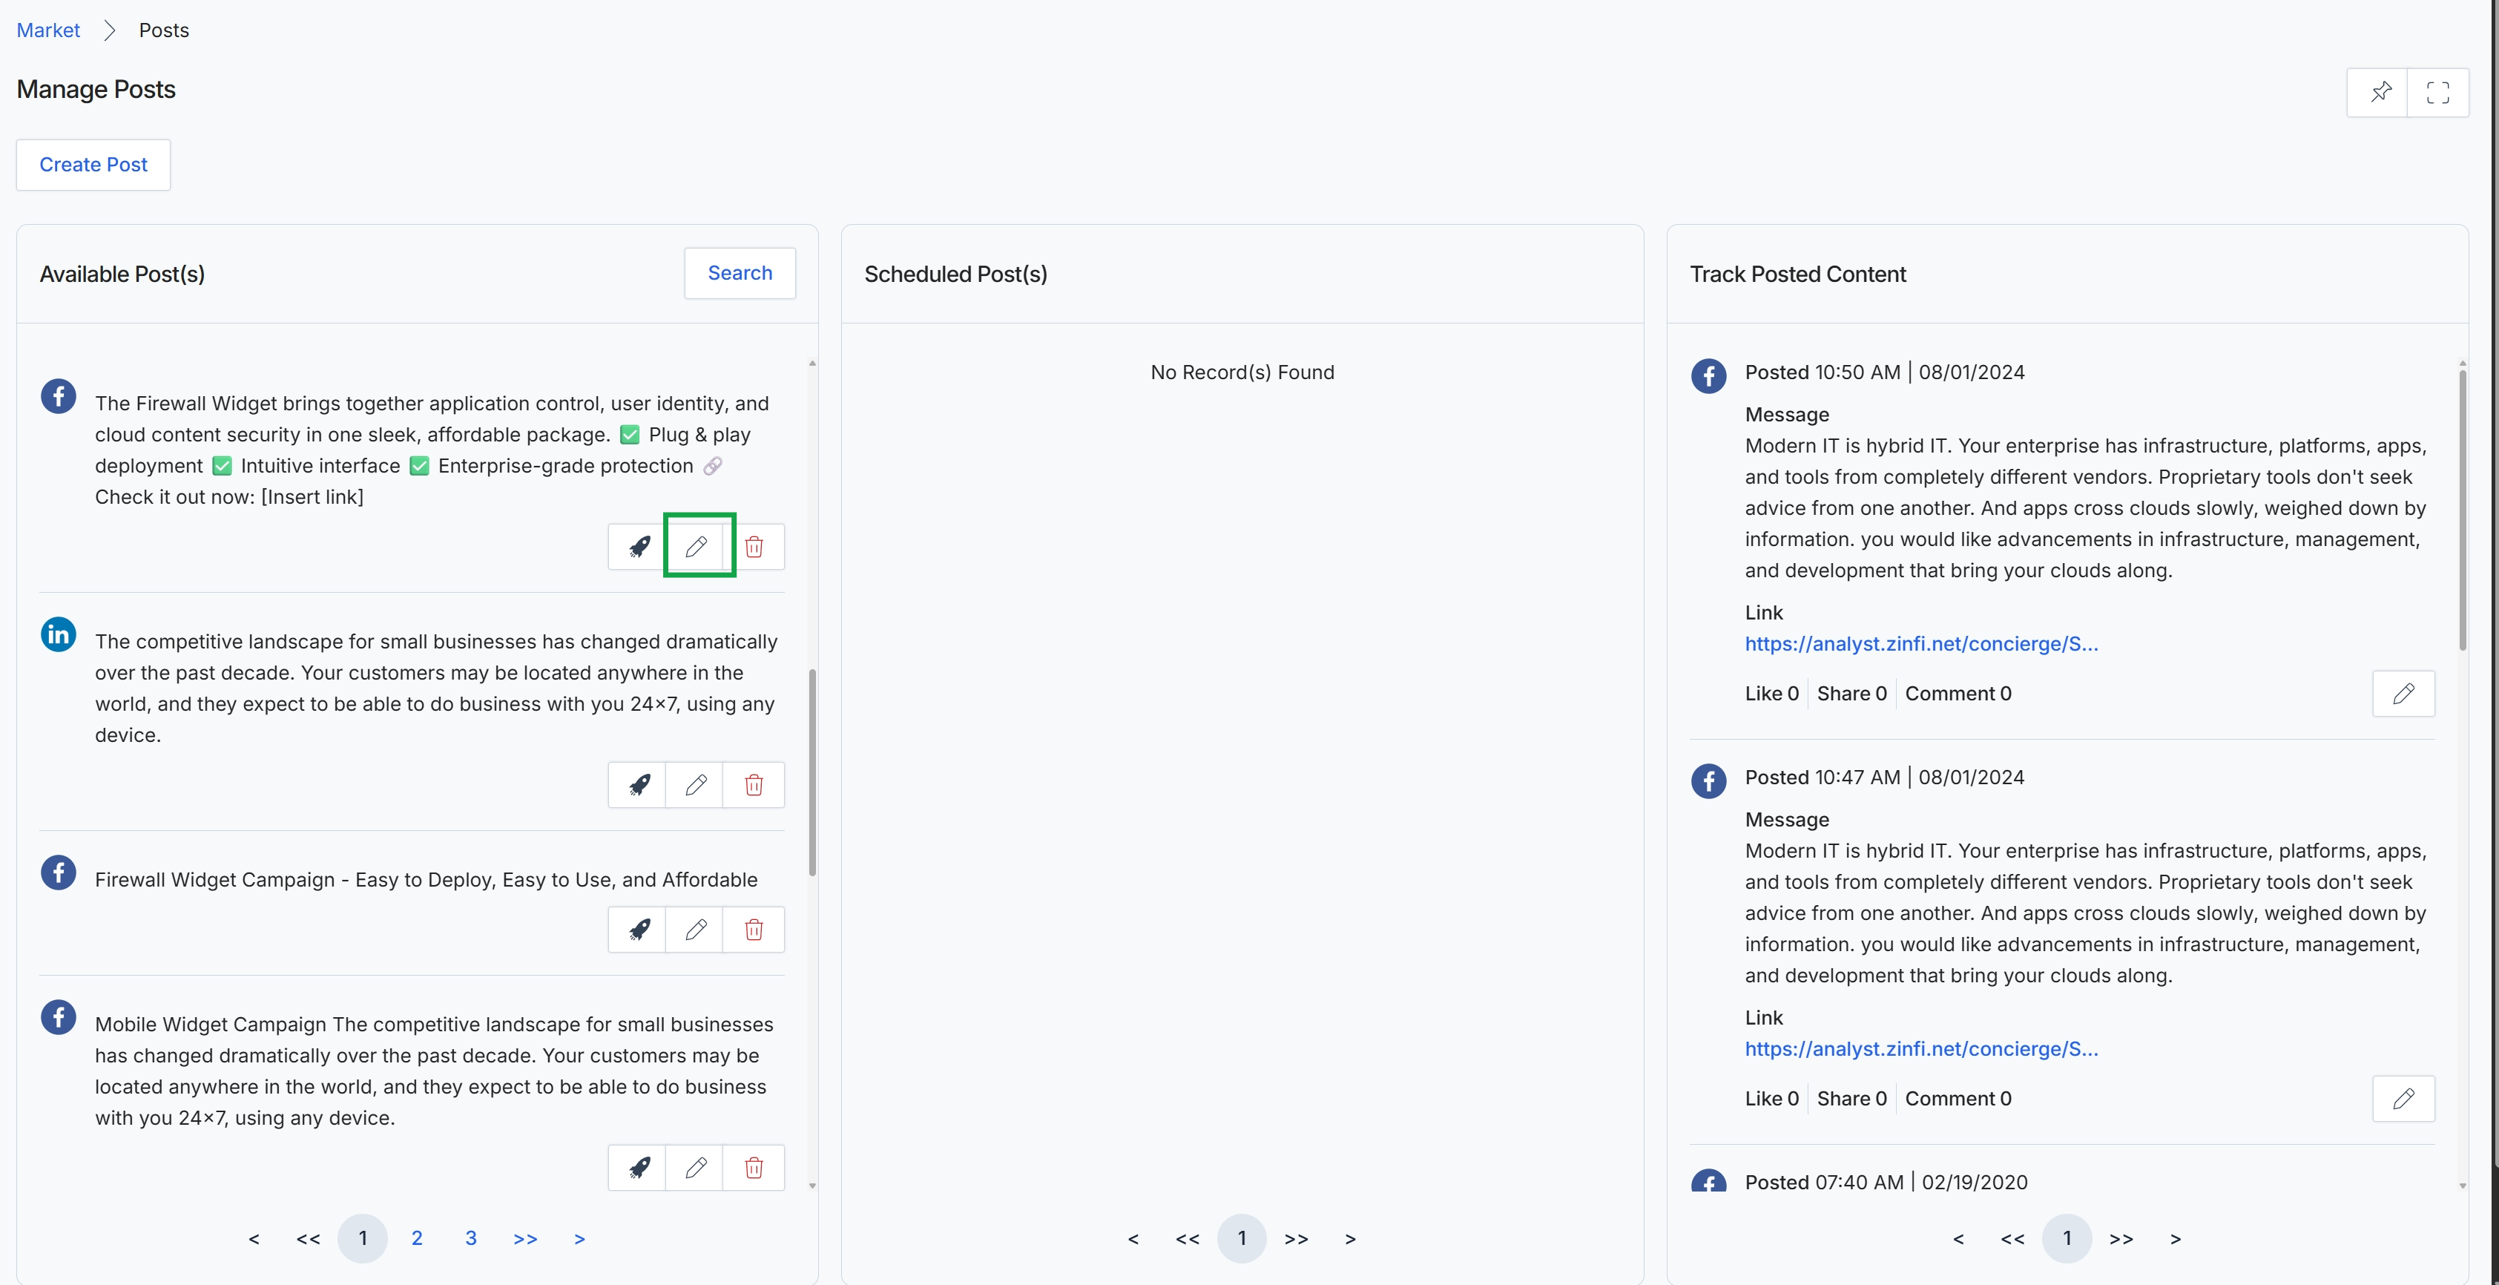Click 'Posts' breadcrumb text

pyautogui.click(x=164, y=30)
